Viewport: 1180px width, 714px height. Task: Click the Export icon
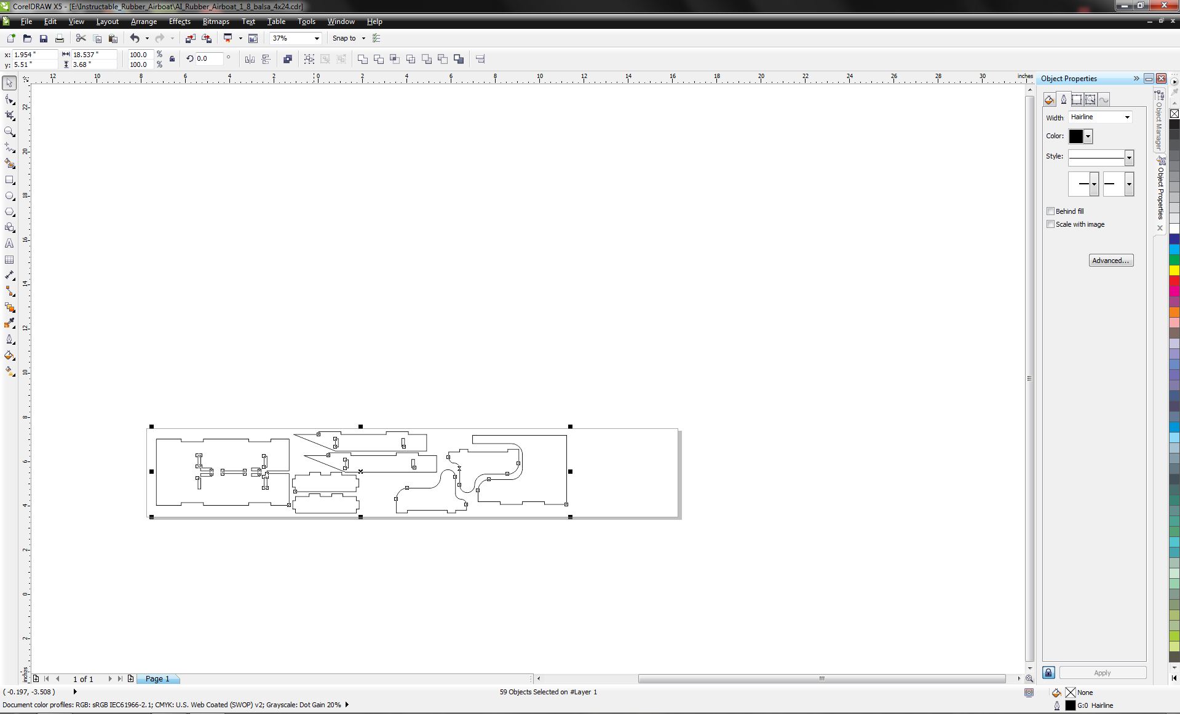[207, 38]
